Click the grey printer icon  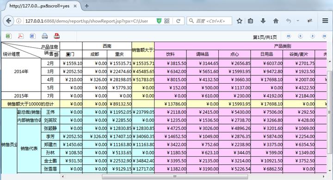44,36
